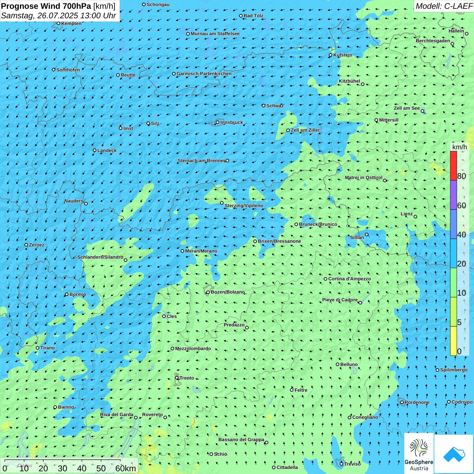474x474 pixels.
Task: Click the Feltre location marker
Action: [292, 390]
